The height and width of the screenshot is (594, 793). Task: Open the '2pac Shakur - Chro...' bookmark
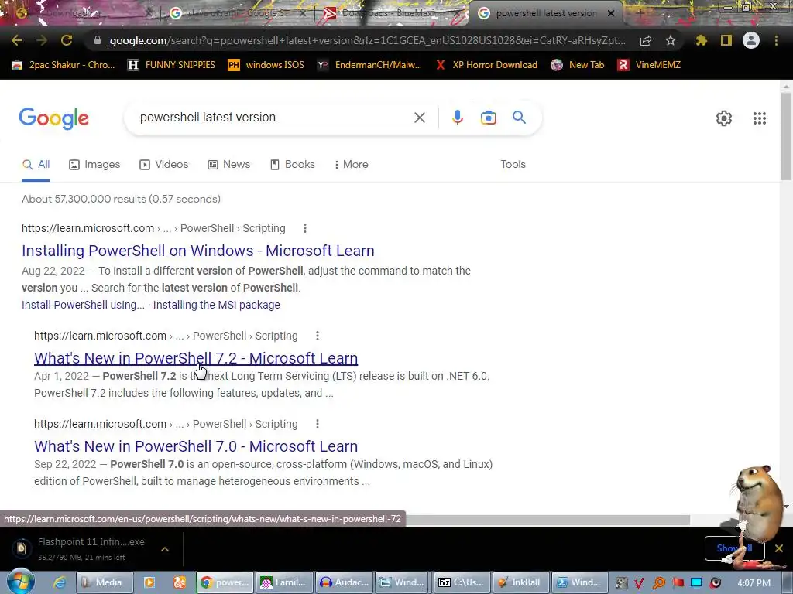click(x=64, y=65)
